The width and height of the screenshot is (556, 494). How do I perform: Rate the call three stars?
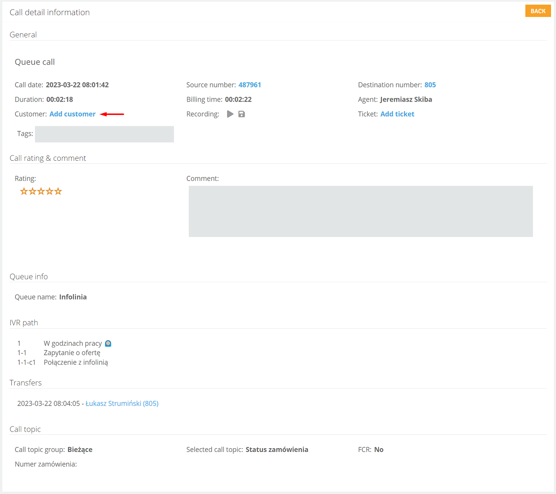[41, 191]
